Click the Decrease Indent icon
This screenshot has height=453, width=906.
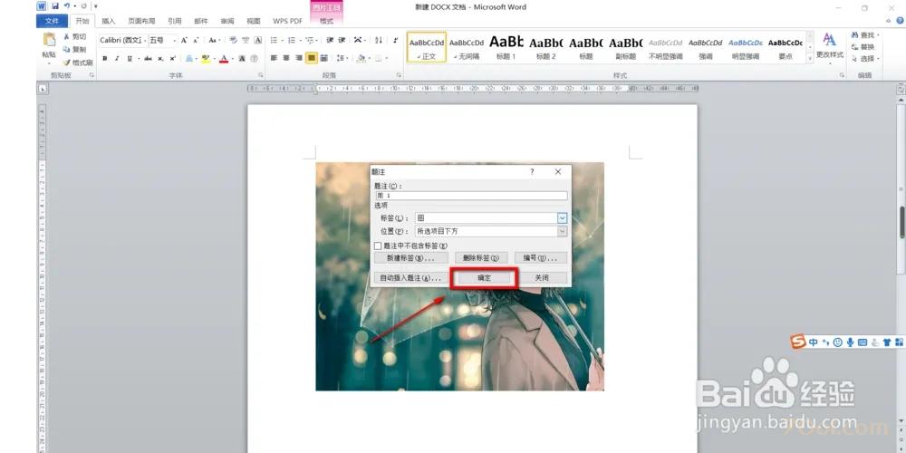(x=330, y=40)
